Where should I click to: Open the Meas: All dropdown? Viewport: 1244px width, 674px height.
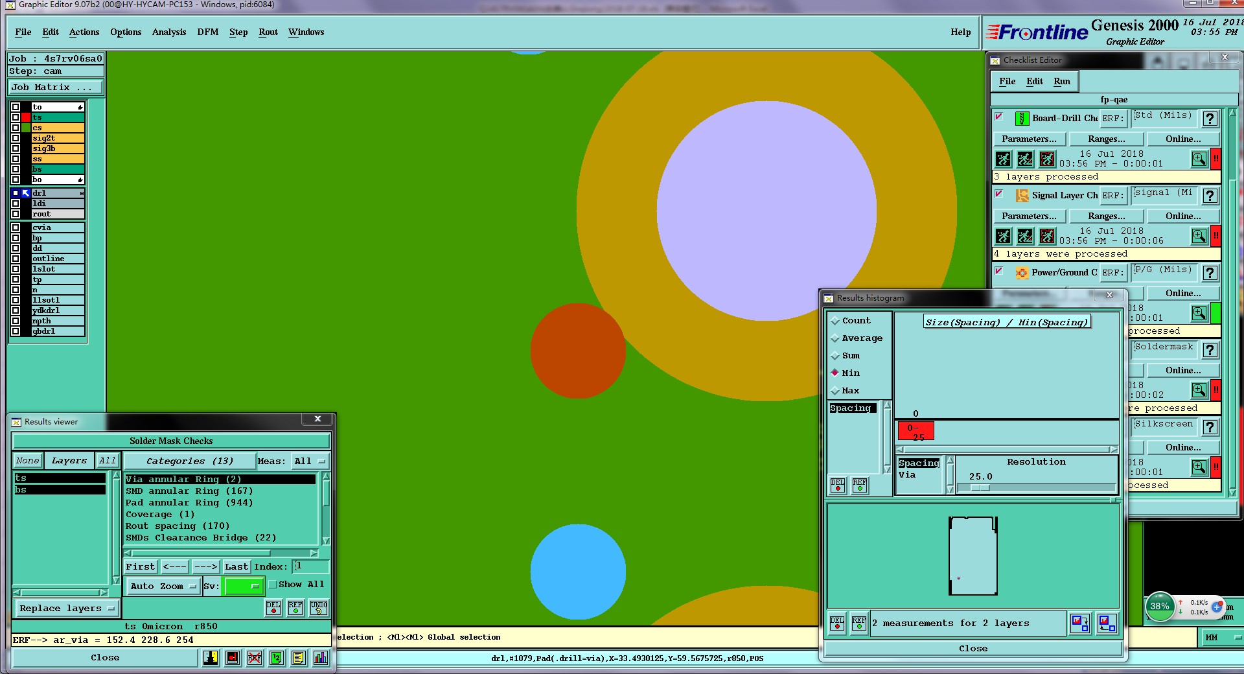310,461
